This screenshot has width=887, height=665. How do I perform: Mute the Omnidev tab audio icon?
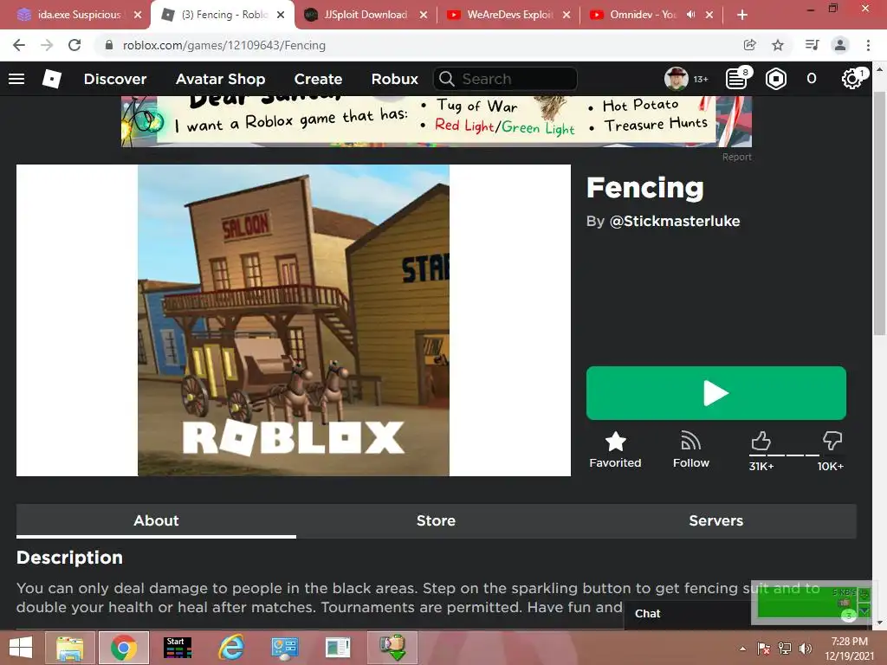(690, 15)
